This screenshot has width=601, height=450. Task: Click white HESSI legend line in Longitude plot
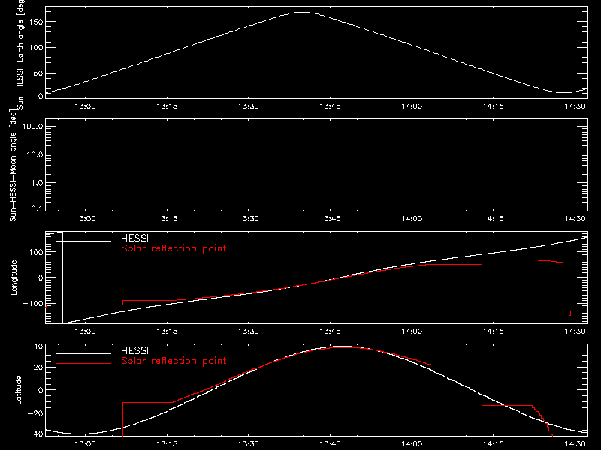point(83,241)
